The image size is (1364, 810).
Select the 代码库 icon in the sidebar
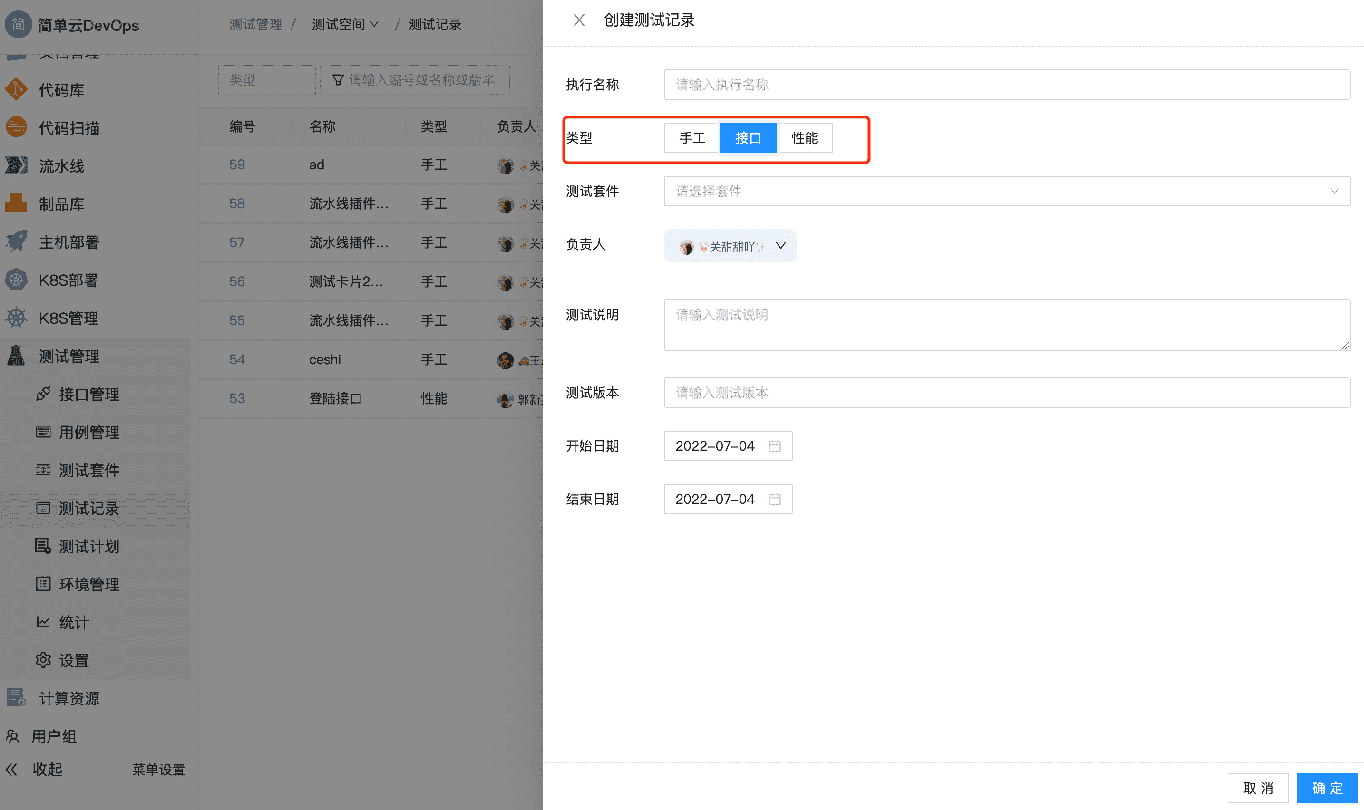(x=17, y=89)
